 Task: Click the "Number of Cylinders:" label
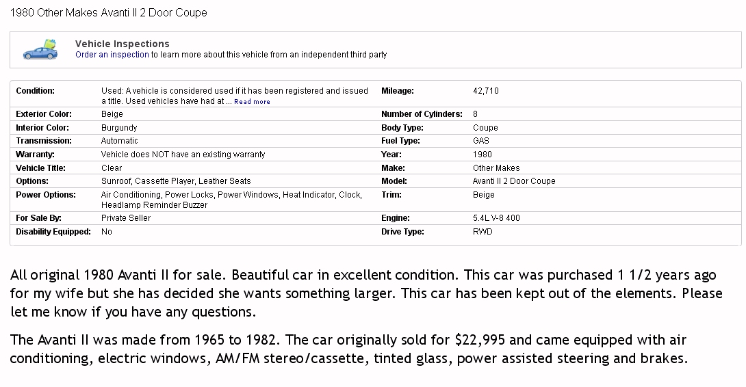tap(422, 114)
